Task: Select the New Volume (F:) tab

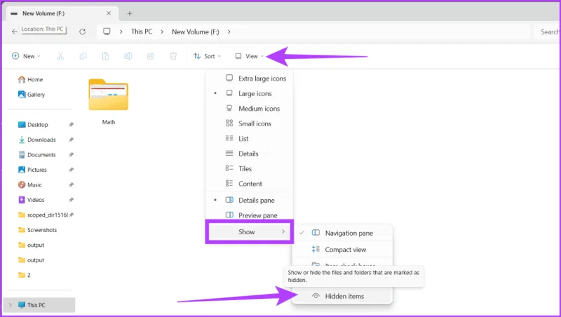Action: 62,13
